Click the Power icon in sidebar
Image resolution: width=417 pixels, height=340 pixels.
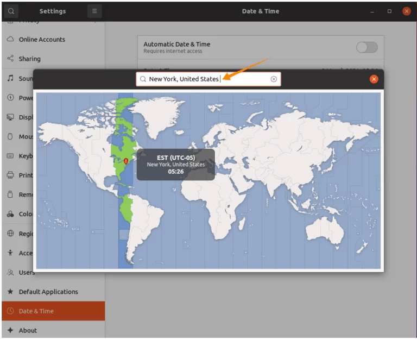[10, 97]
